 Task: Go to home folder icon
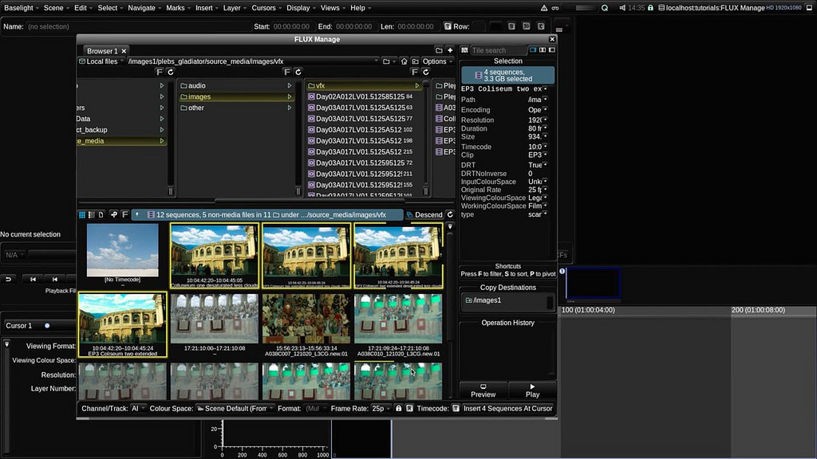pos(404,61)
